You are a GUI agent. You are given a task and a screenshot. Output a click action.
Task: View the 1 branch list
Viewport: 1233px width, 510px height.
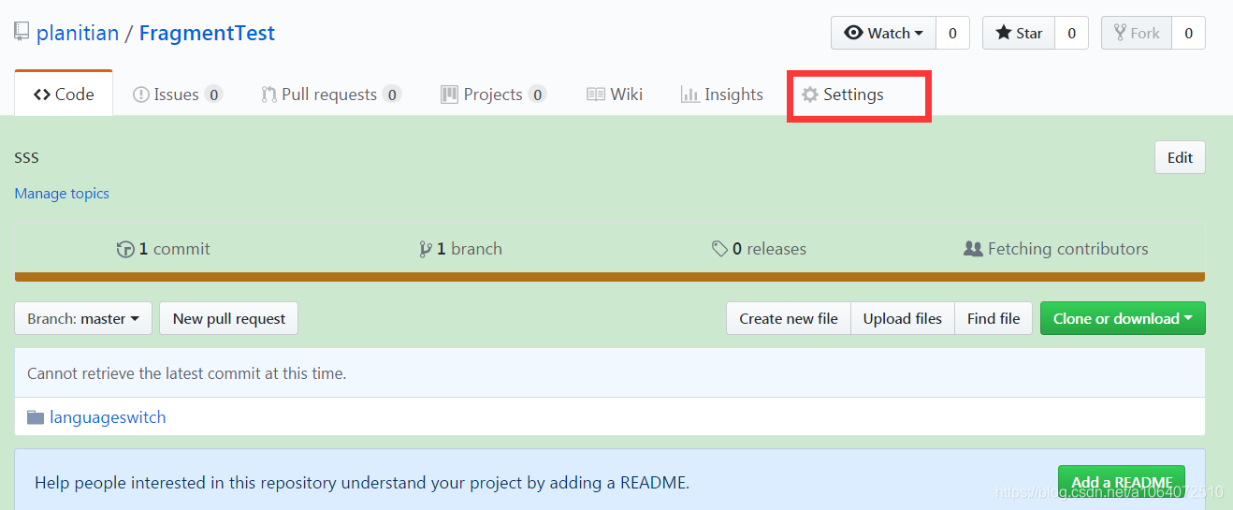tap(461, 249)
